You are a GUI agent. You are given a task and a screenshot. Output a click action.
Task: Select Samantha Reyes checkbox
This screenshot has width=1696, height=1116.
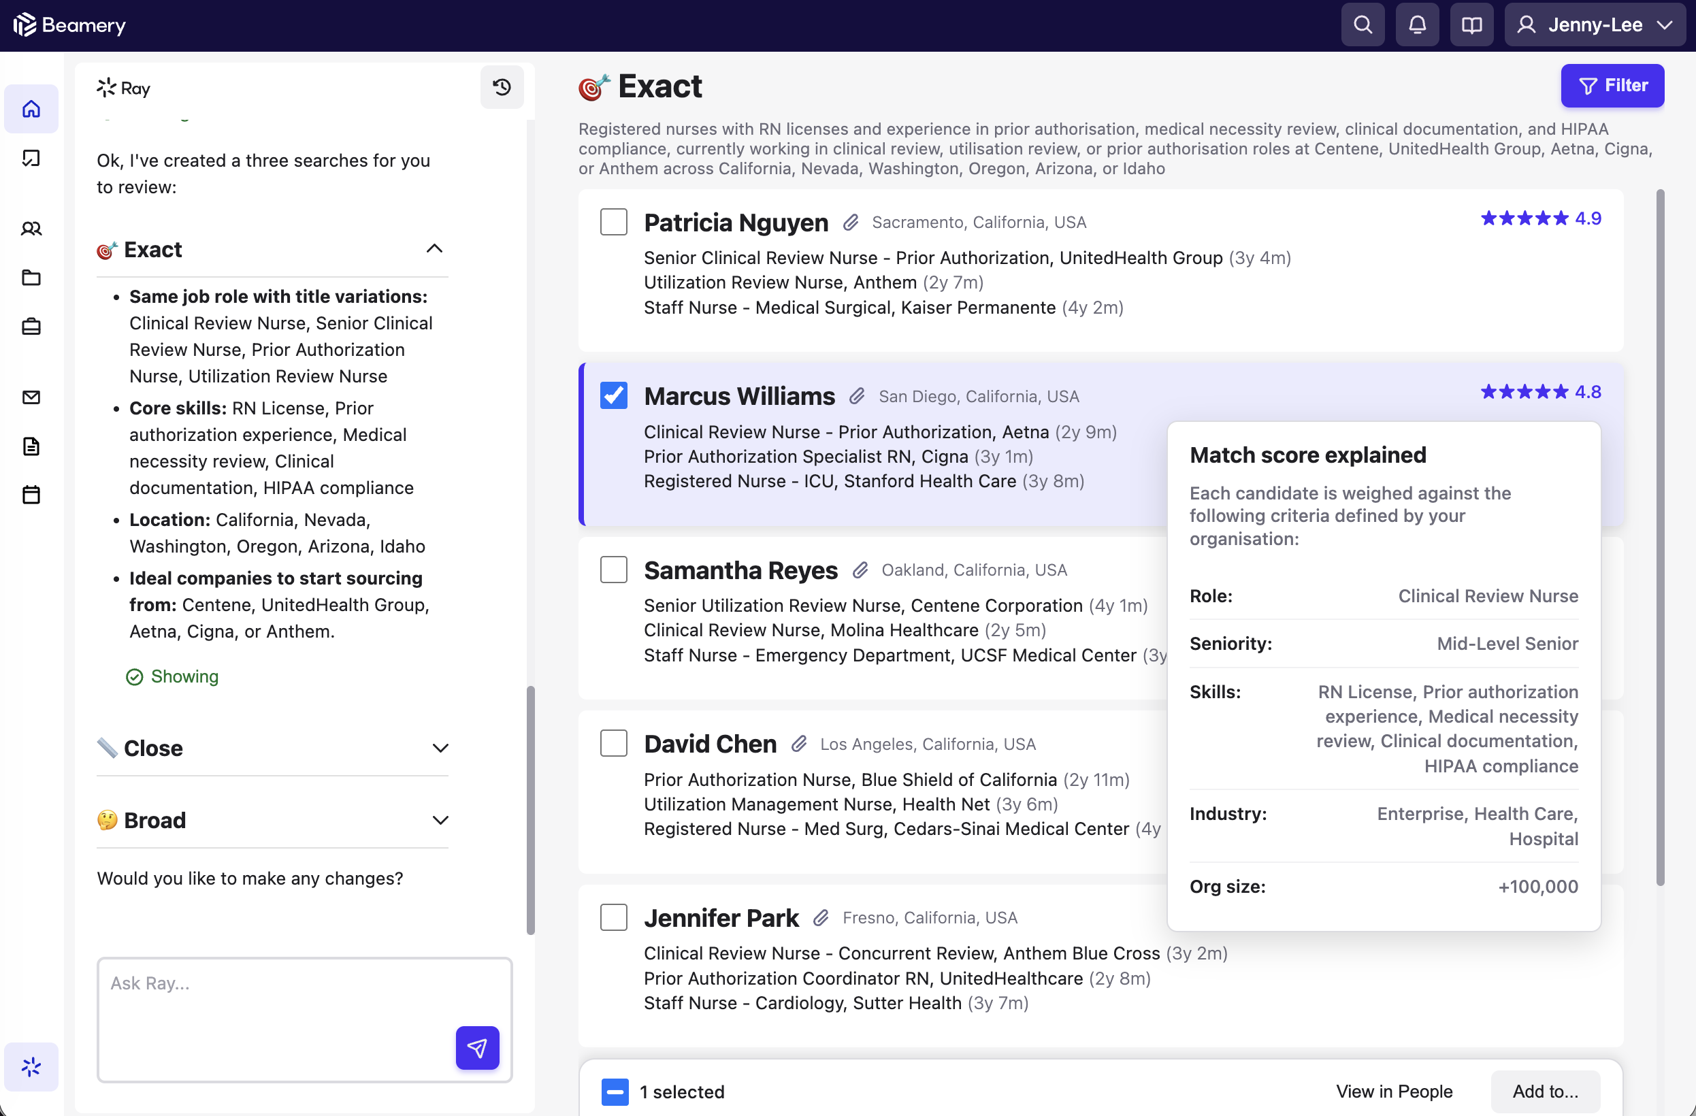(x=614, y=570)
